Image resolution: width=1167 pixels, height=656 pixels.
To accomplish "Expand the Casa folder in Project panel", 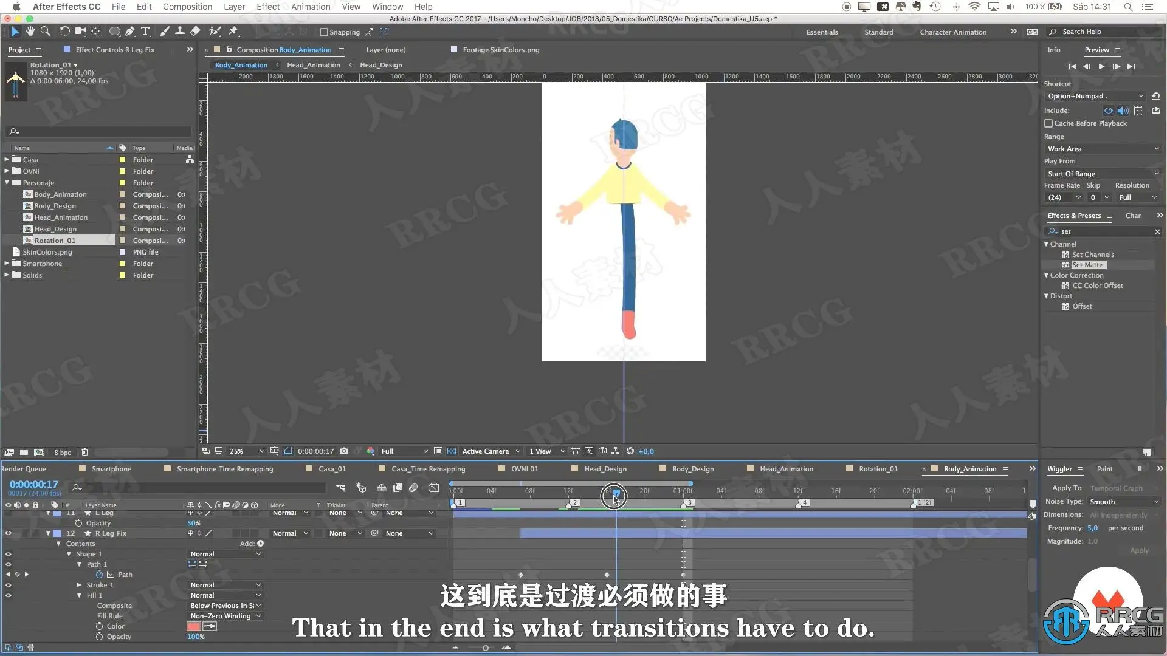I will (x=7, y=160).
